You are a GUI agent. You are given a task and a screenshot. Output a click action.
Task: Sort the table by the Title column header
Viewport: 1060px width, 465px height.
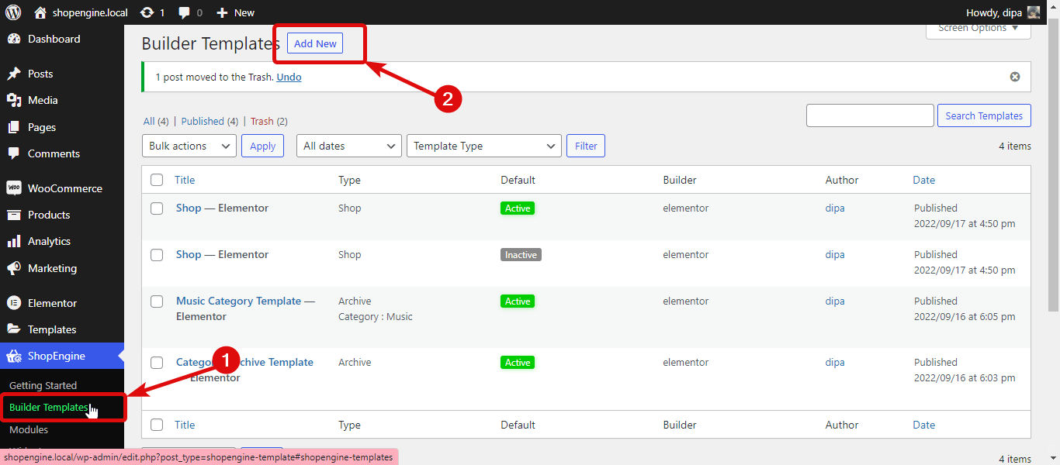[185, 180]
